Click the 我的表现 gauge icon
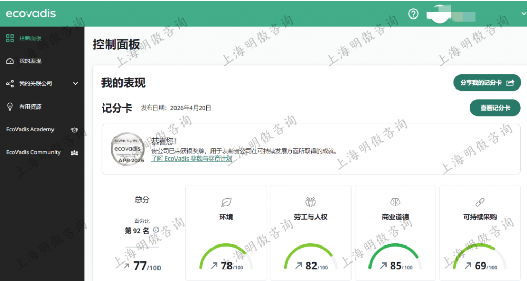The height and width of the screenshot is (281, 527). 10,61
